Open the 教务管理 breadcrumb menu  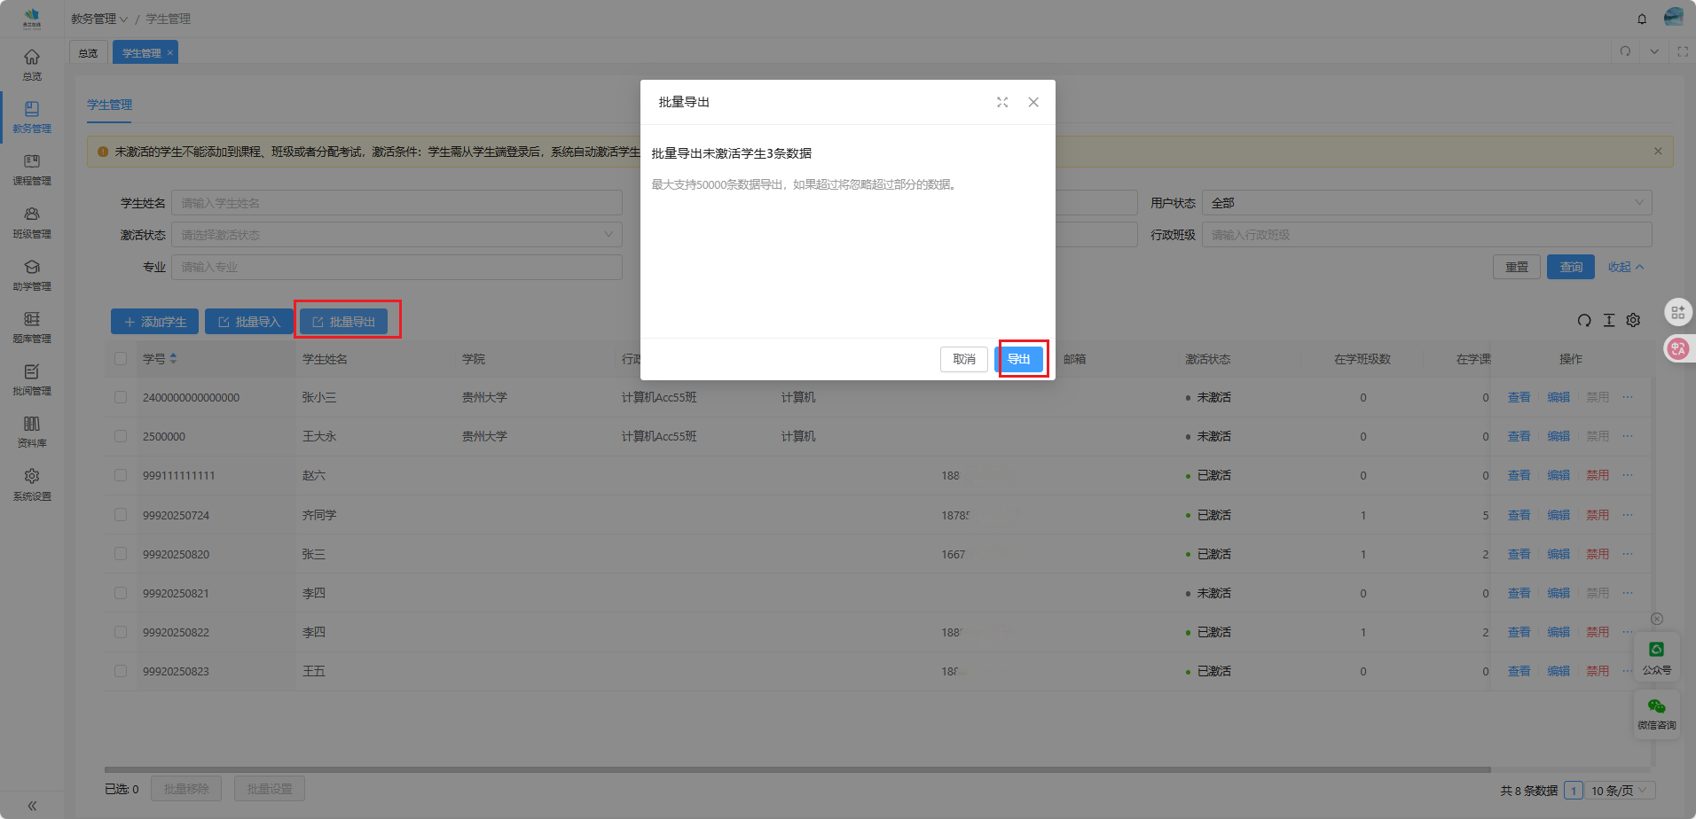coord(98,19)
